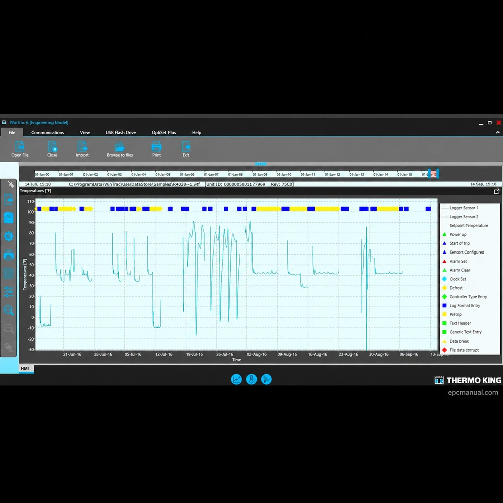The width and height of the screenshot is (503, 503).
Task: Open the Help ribbon tab
Action: [x=197, y=132]
